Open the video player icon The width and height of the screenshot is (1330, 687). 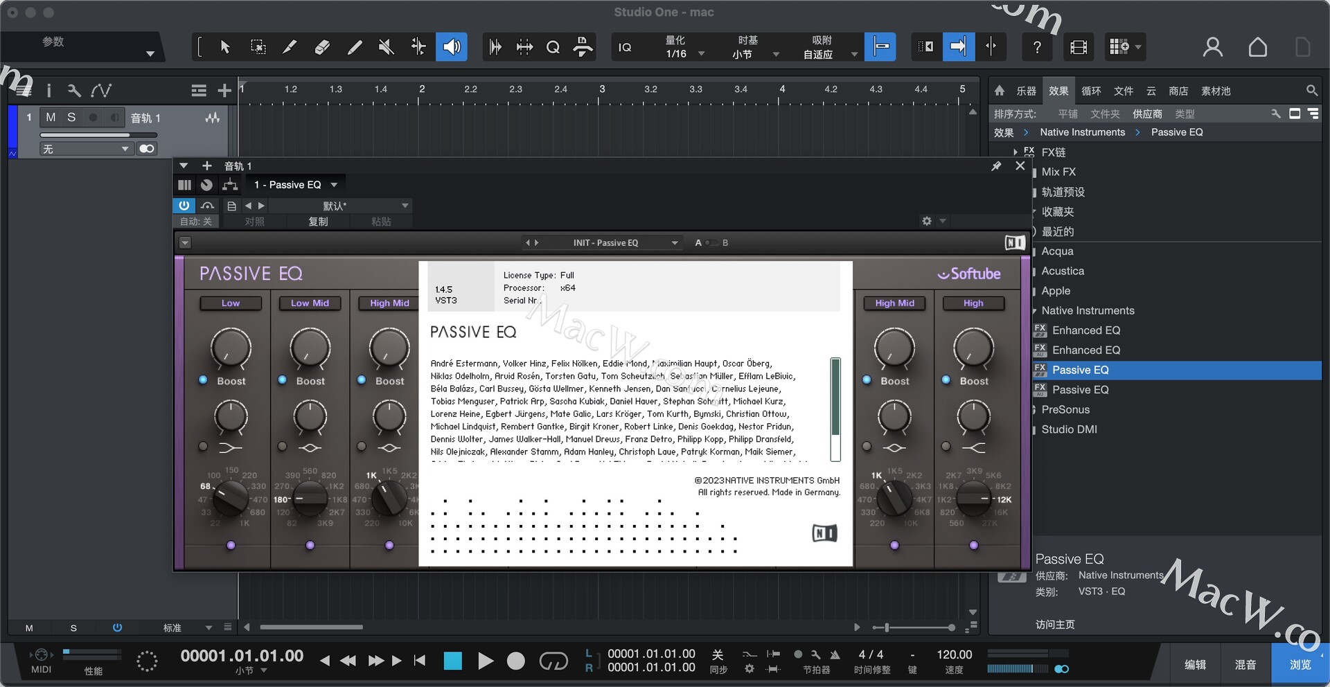pos(1079,47)
